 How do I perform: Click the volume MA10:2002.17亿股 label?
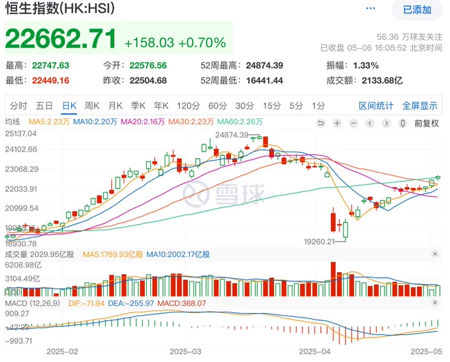[178, 254]
